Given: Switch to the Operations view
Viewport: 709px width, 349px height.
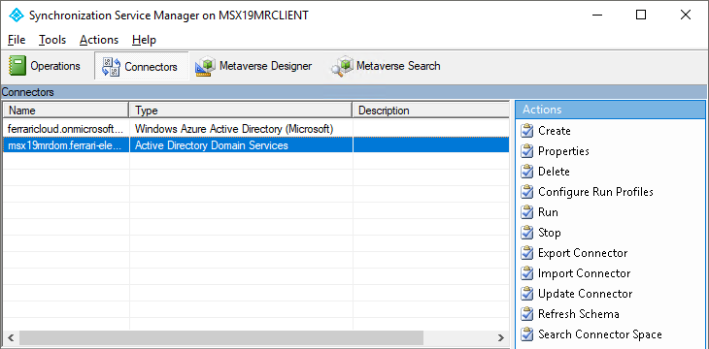Looking at the screenshot, I should tap(45, 66).
